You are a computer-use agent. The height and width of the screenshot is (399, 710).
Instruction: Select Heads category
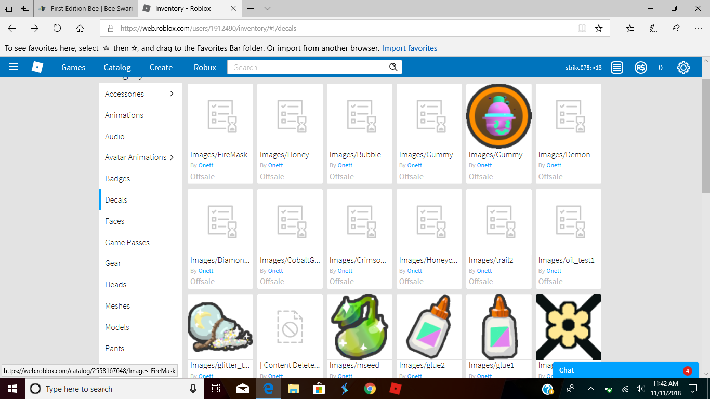point(115,284)
